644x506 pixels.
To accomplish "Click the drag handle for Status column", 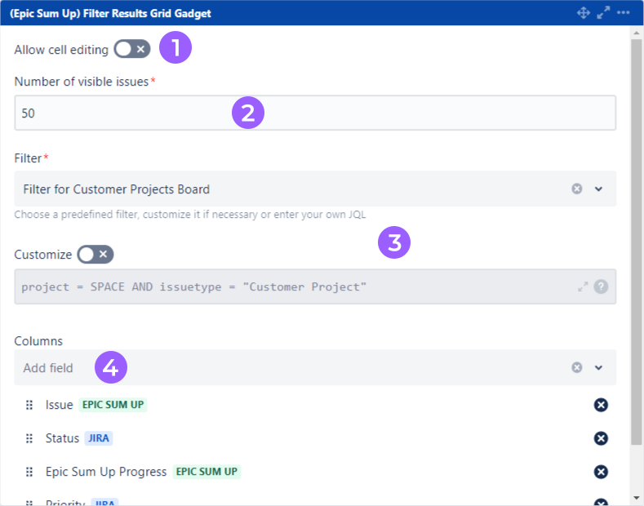I will pos(29,438).
